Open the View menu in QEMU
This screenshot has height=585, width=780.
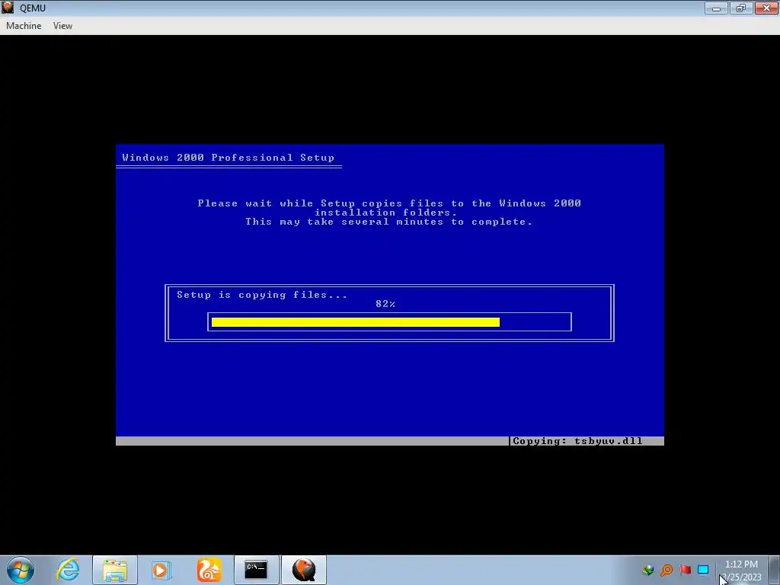click(x=62, y=26)
